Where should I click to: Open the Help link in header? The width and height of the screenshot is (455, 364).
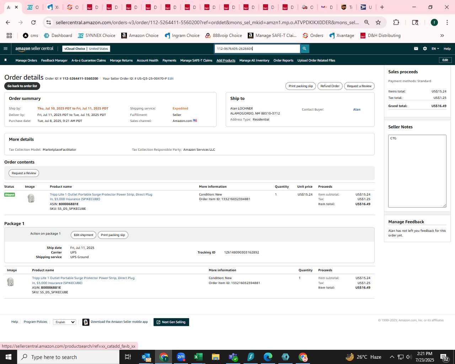[x=447, y=49]
